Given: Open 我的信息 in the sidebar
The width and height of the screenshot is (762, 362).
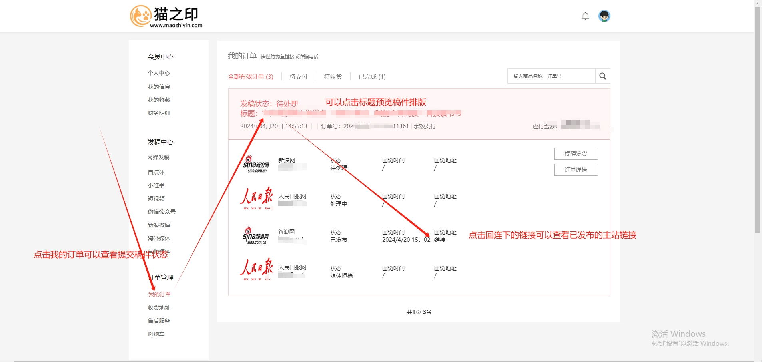Looking at the screenshot, I should tap(159, 87).
